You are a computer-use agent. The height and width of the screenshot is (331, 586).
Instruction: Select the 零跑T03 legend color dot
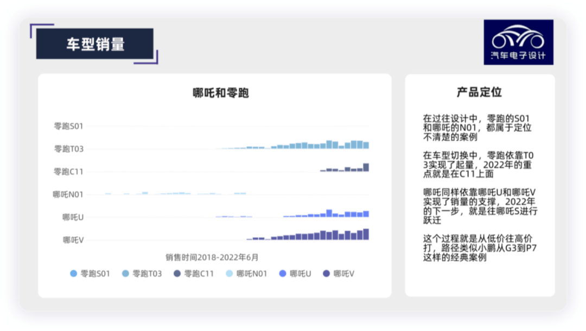(125, 274)
